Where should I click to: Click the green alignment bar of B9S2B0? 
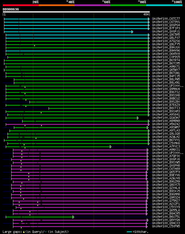[89, 102]
